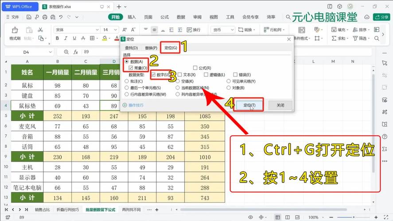Image resolution: width=393 pixels, height=221 pixels.
Task: Increase font size with A+ icon
Action: pos(125,30)
